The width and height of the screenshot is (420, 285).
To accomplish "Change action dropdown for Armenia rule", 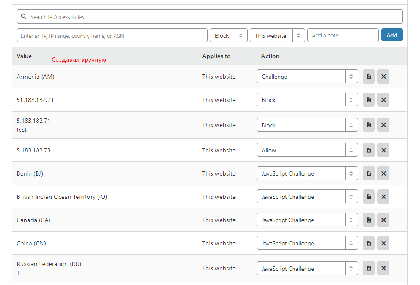I will click(x=307, y=77).
